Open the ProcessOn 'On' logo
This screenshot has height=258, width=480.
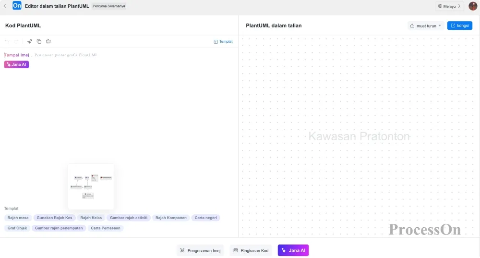[x=17, y=5]
